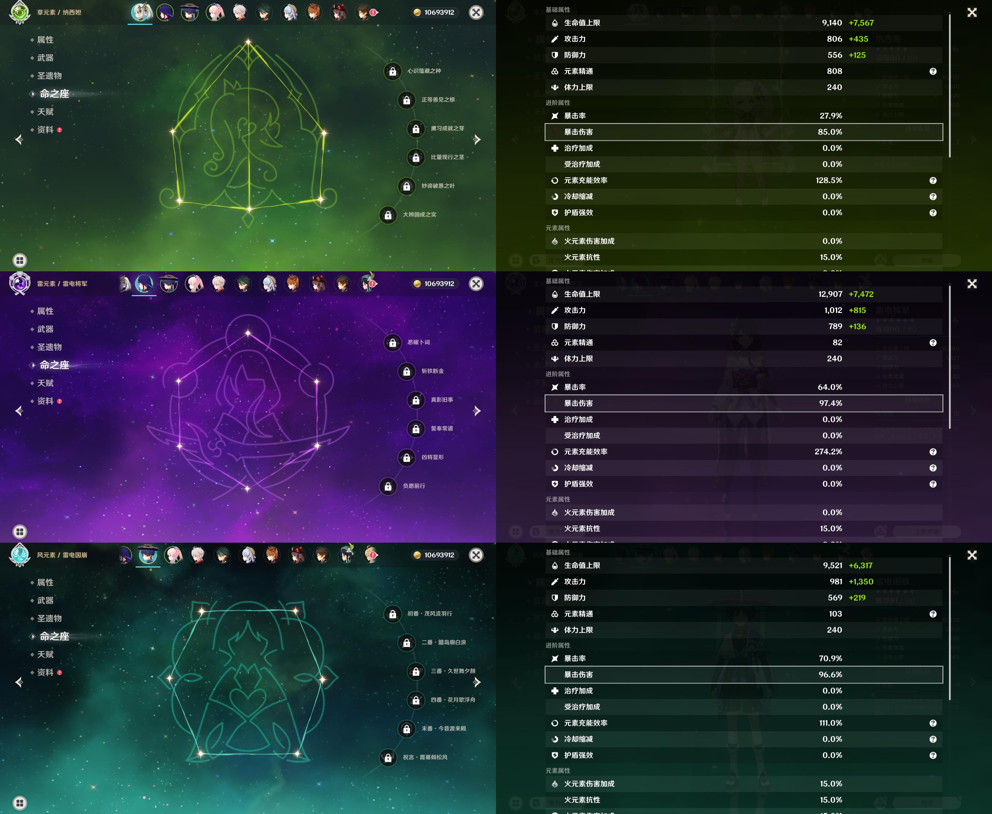Image resolution: width=992 pixels, height=814 pixels.
Task: Click help icon for 元素精通 808
Action: (x=933, y=71)
